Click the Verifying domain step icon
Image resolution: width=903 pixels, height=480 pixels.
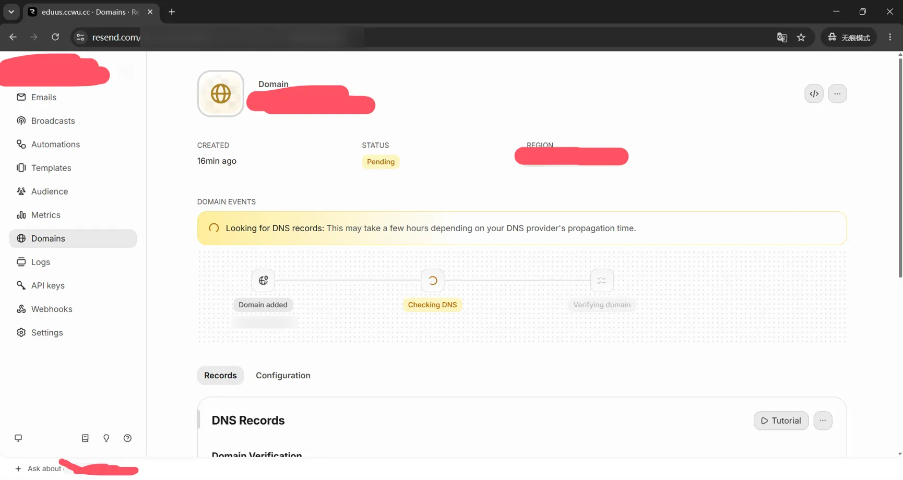coord(602,281)
